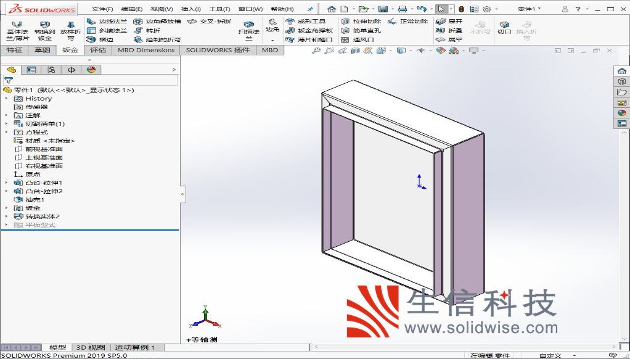
Task: Select the 边角释放槽 corner relief tool
Action: coord(158,22)
